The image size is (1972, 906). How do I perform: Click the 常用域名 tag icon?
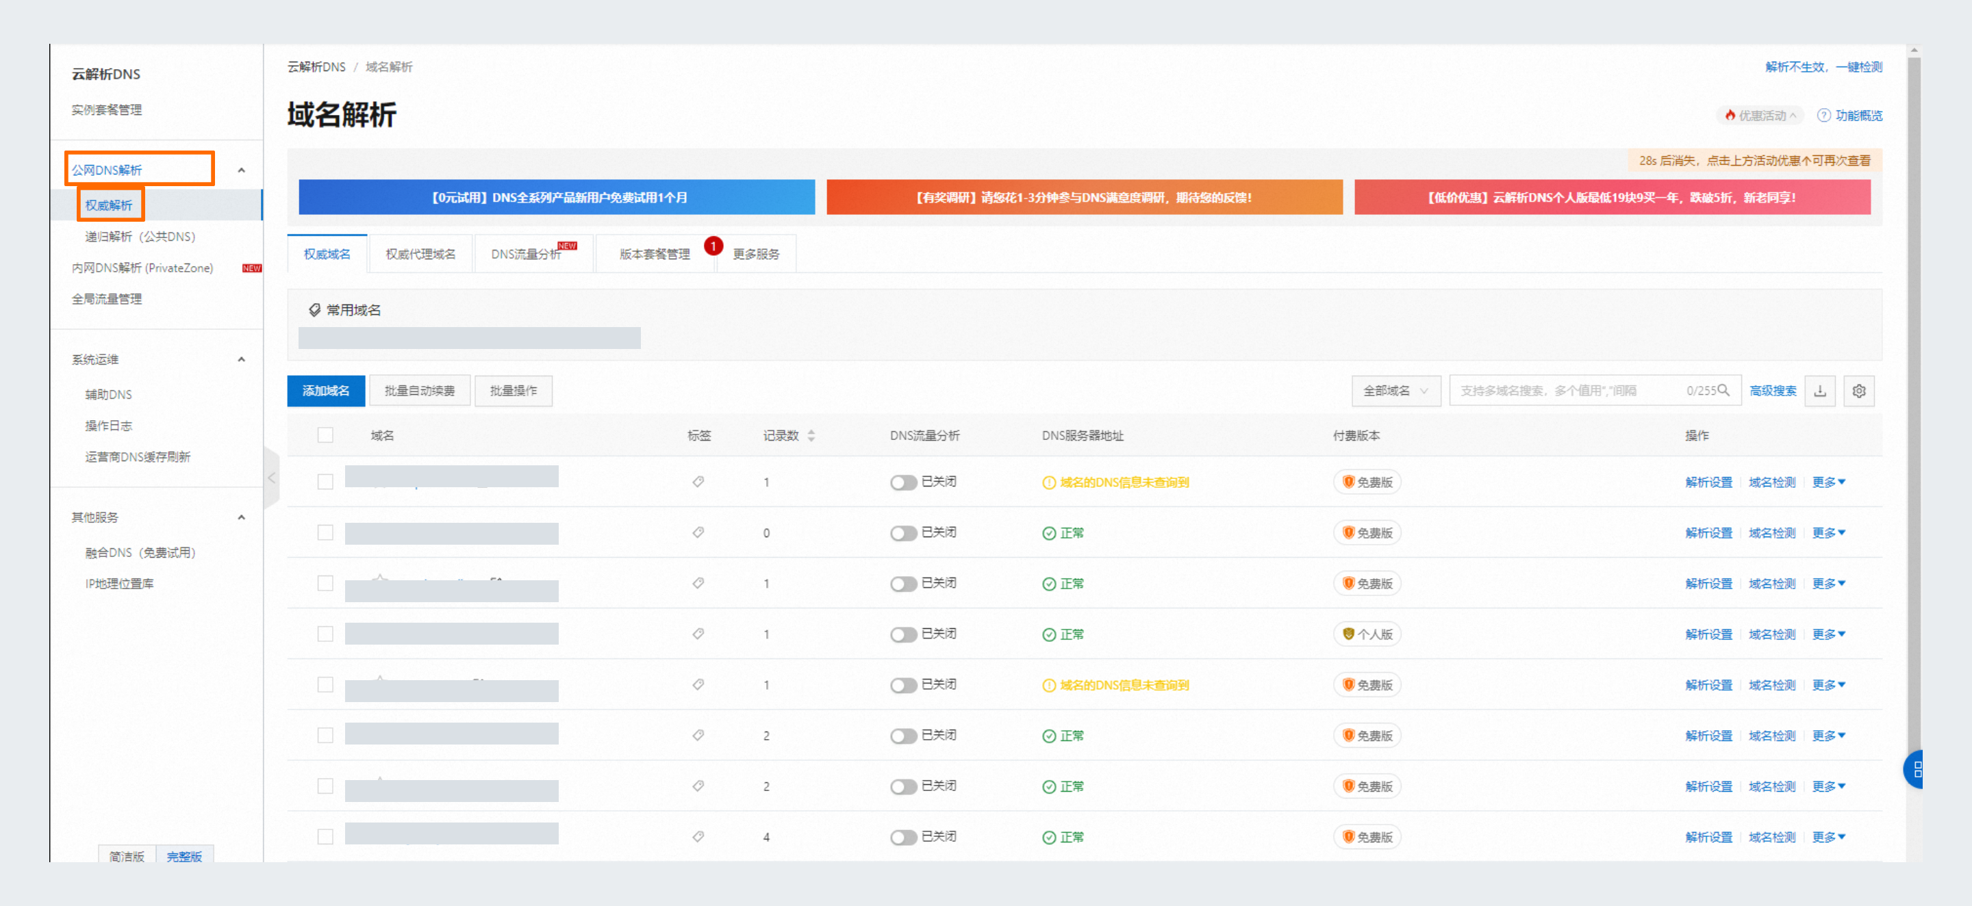click(x=314, y=310)
